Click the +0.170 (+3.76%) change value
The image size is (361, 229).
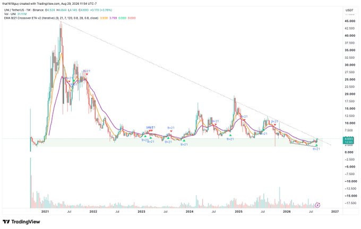tap(101, 10)
